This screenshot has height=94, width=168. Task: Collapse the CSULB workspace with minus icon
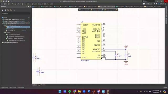point(29,17)
